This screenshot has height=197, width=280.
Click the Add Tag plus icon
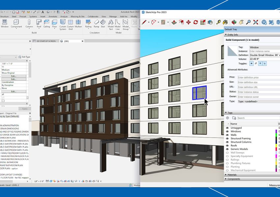pyautogui.click(x=228, y=118)
